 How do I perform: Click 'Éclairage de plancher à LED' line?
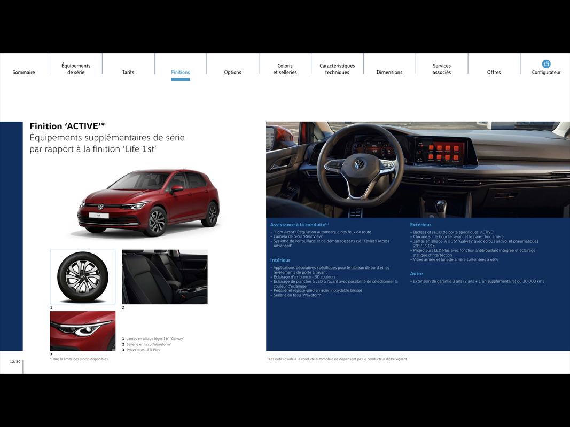[x=334, y=284]
